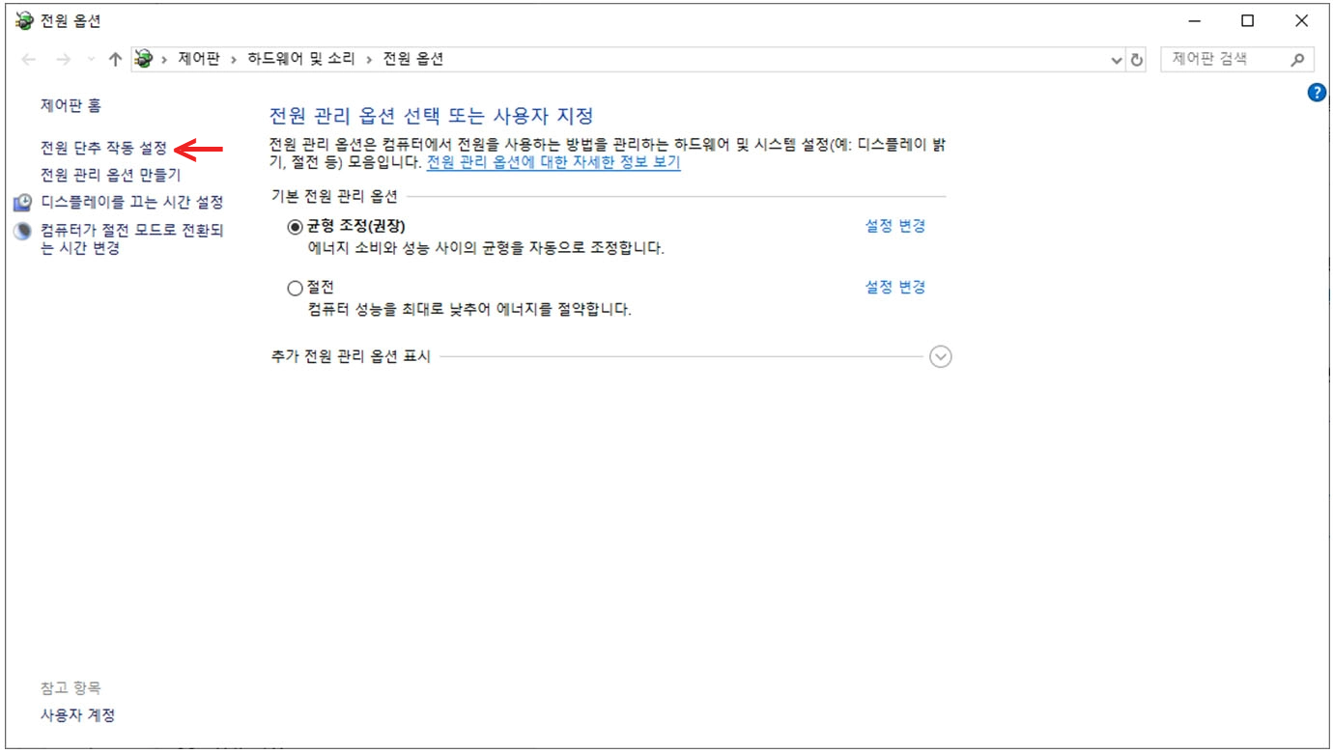Screen dimensions: 1333x753
Task: Click 전원 옵션 breadcrumb
Action: pyautogui.click(x=413, y=59)
